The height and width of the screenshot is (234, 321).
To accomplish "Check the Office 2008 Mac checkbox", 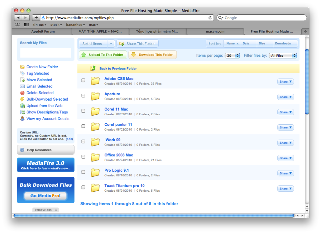I will (83, 157).
